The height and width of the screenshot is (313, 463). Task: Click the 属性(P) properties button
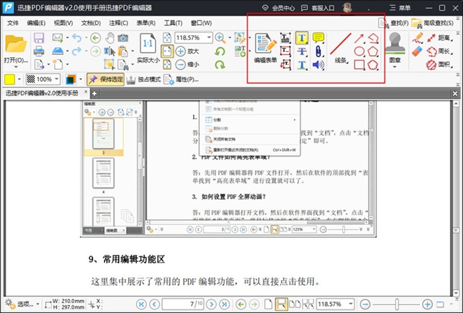pyautogui.click(x=182, y=79)
